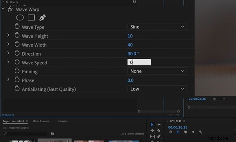
Task: Select the Ripple Edit tool
Action: (152, 131)
